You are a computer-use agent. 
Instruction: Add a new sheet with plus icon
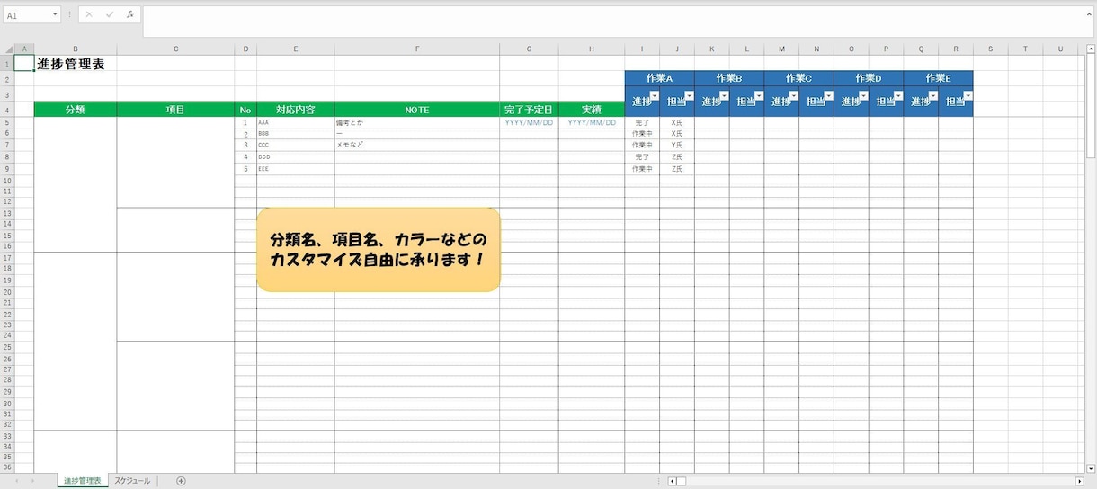pyautogui.click(x=181, y=481)
